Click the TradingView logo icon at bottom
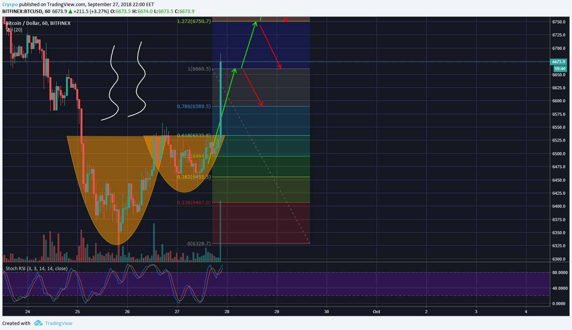Viewport: 572px width, 330px height. pyautogui.click(x=38, y=323)
